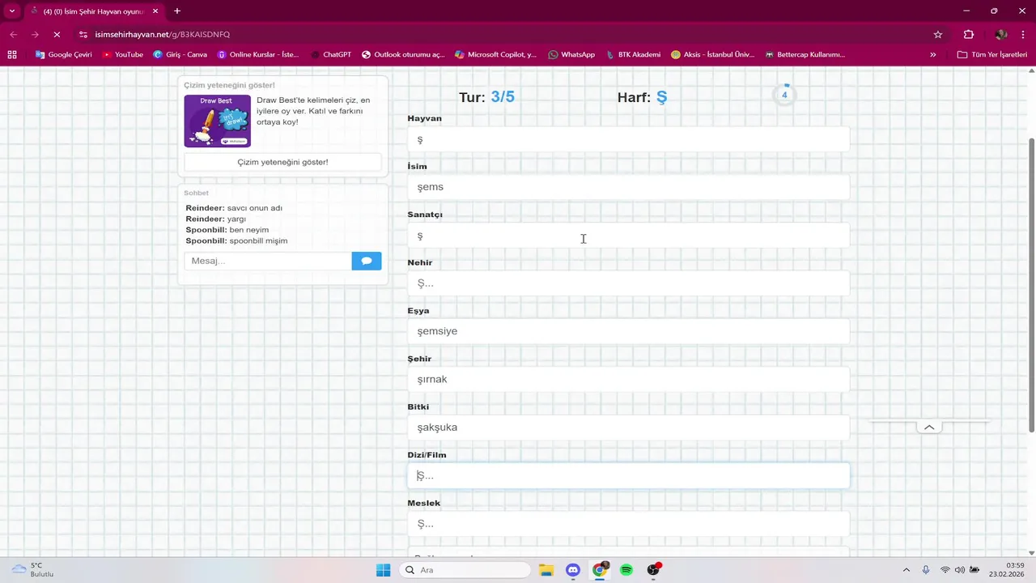This screenshot has width=1036, height=583.
Task: Show hidden system tray icons
Action: [x=906, y=570]
